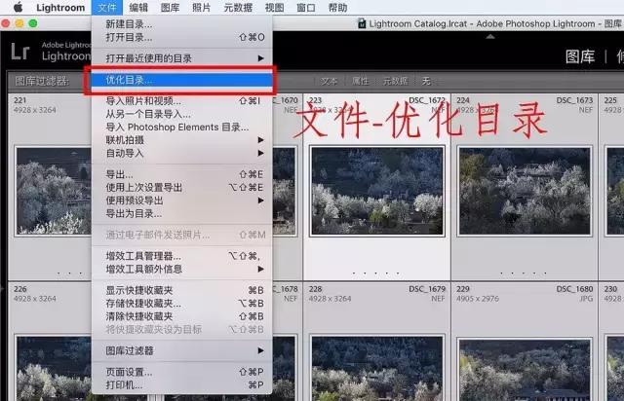
Task: Expand 打开最近使用的目录 submenu
Action: click(182, 58)
